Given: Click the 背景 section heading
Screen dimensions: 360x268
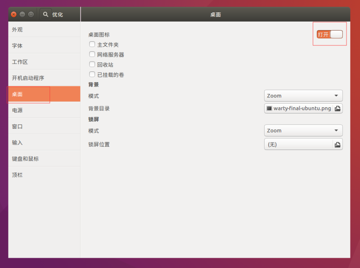Looking at the screenshot, I should tap(94, 84).
